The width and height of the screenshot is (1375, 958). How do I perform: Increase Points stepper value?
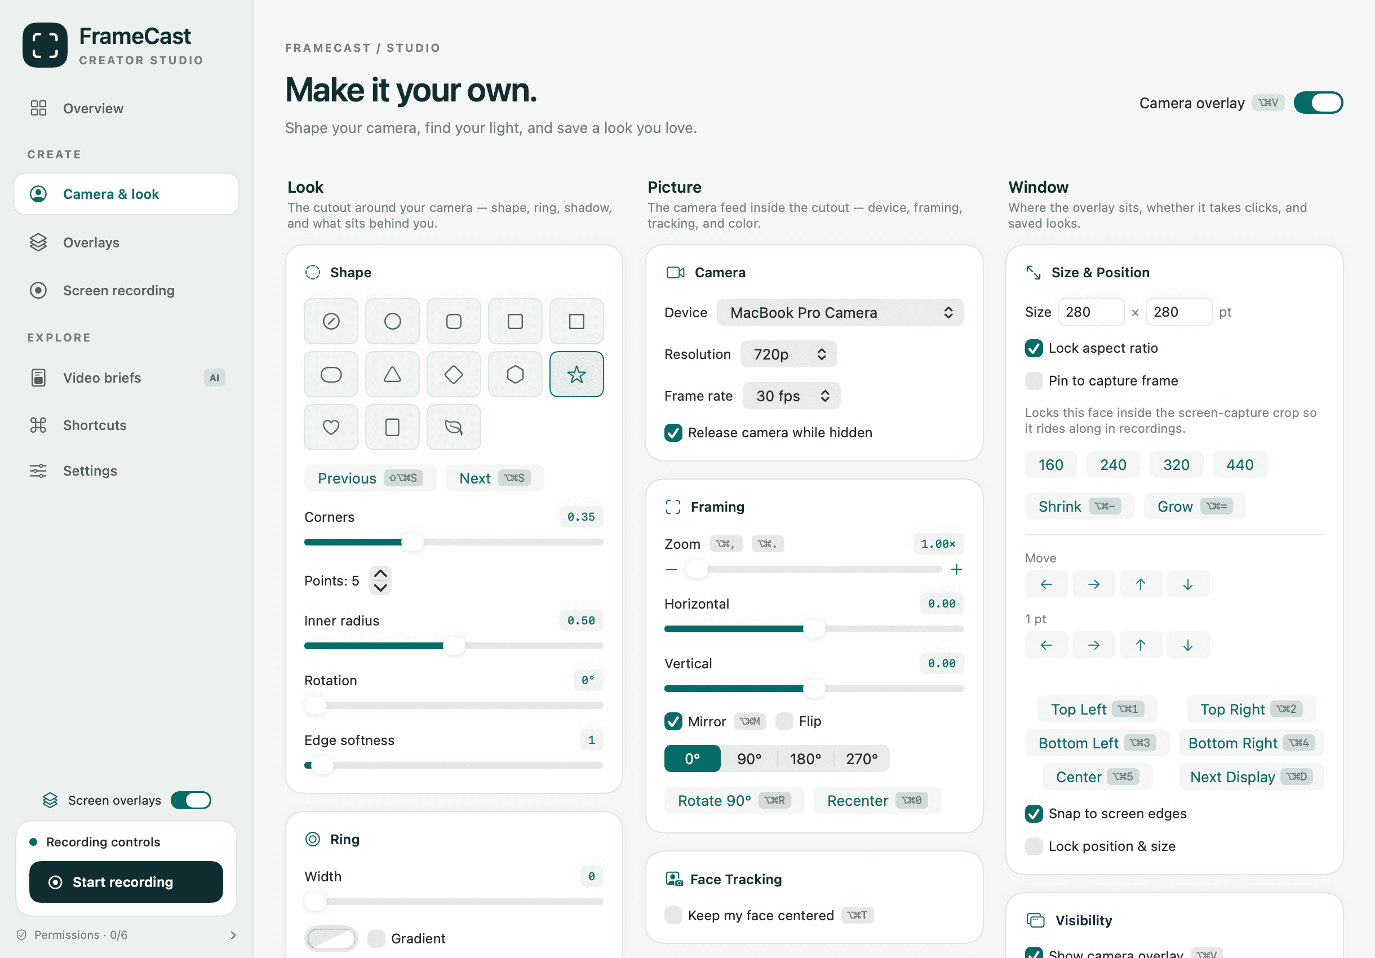pos(380,574)
